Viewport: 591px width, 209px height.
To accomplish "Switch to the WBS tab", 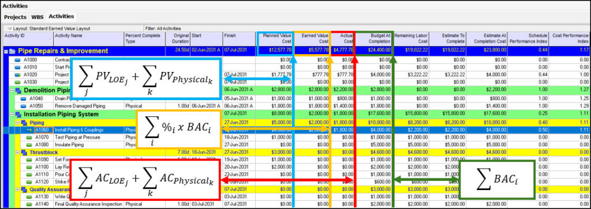I will (38, 17).
